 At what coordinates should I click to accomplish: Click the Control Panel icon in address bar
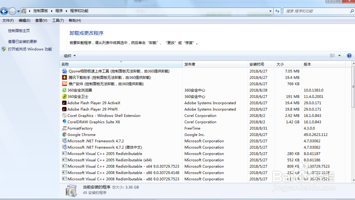pyautogui.click(x=24, y=11)
